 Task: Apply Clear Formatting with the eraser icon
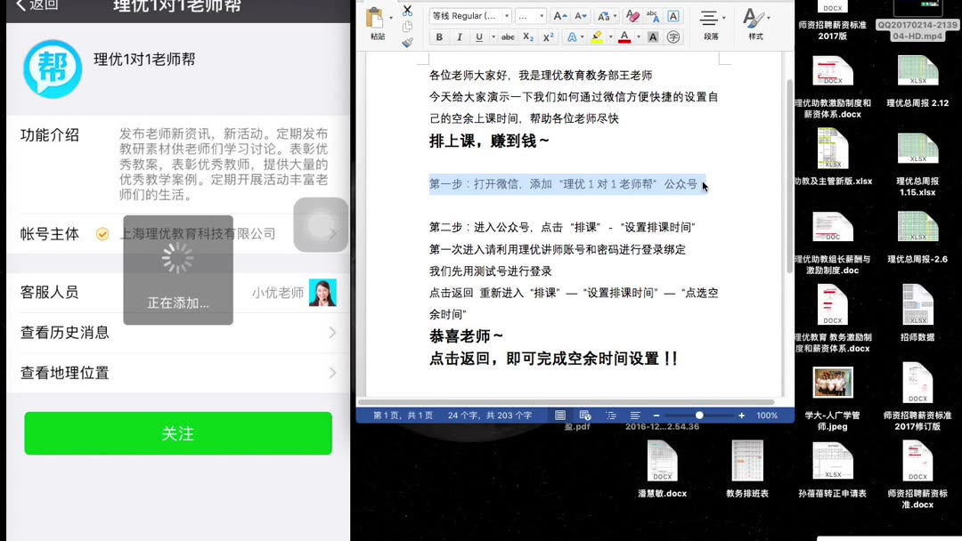[632, 16]
